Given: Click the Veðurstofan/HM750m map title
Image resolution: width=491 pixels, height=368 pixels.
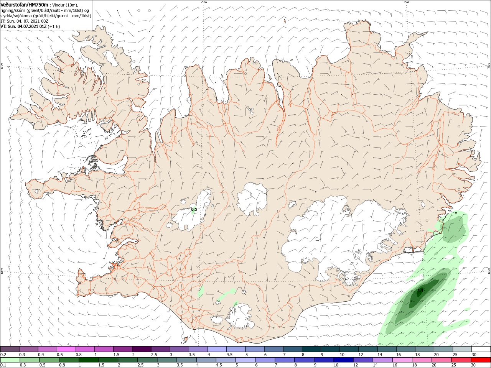Looking at the screenshot, I should 24,4.
